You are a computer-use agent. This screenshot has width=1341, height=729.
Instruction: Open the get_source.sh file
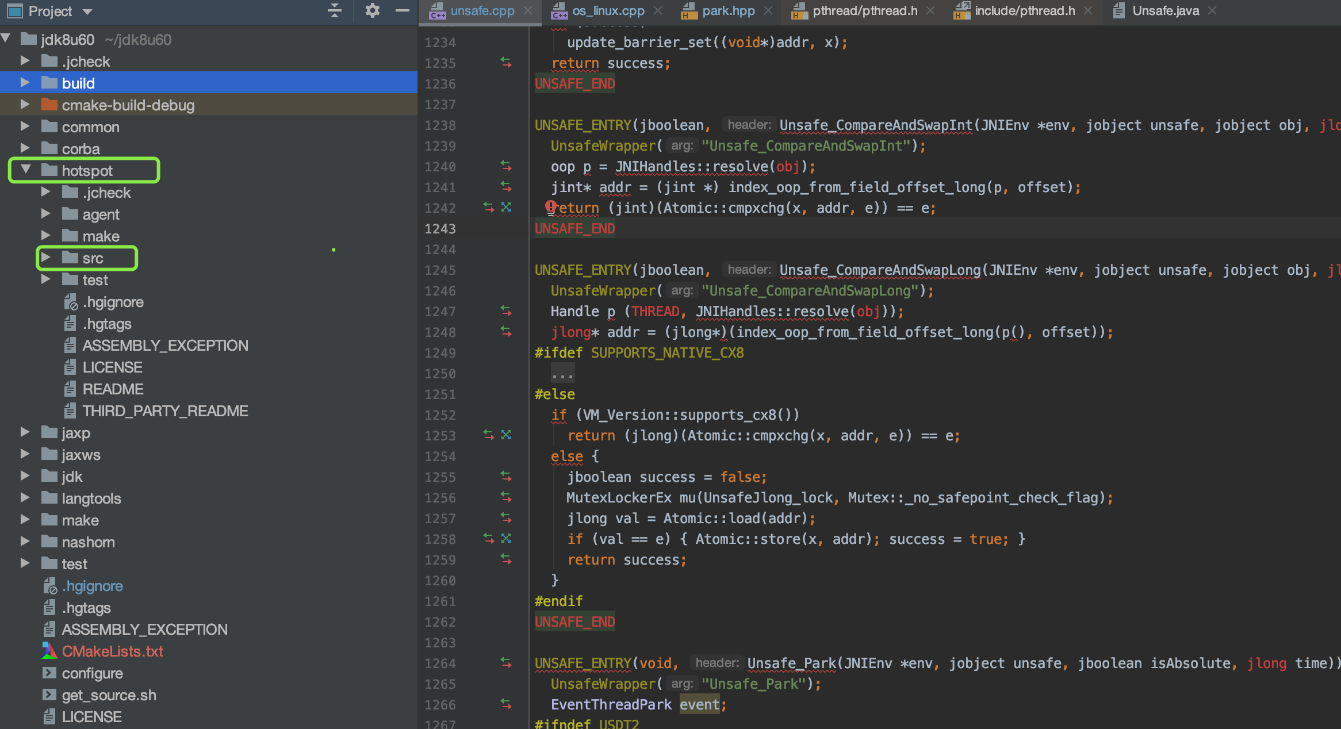(x=109, y=695)
